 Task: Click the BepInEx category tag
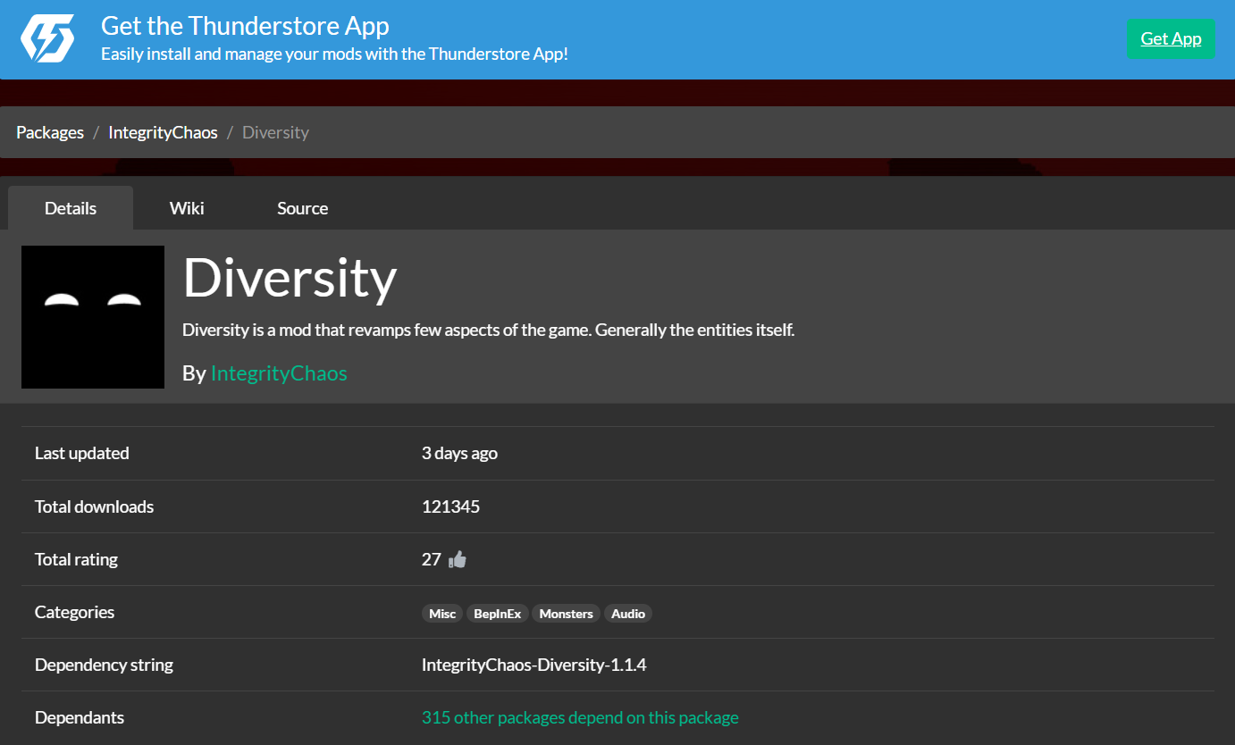(498, 614)
